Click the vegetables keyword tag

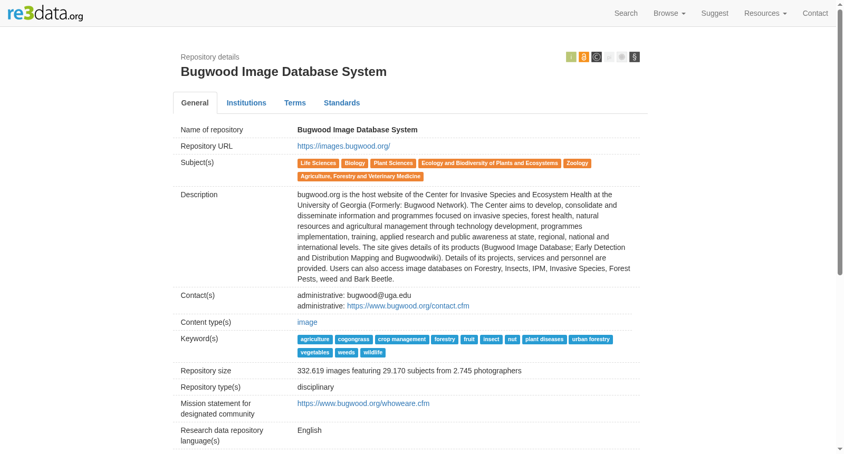[x=315, y=353]
